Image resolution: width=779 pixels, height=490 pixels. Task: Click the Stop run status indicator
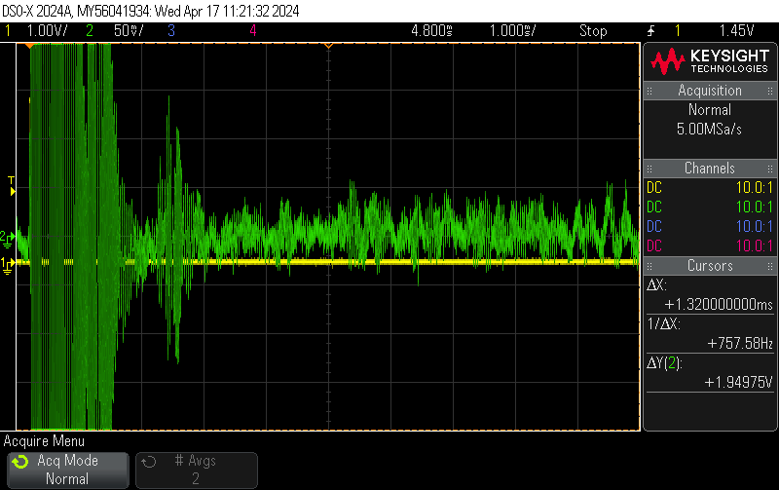click(x=593, y=31)
